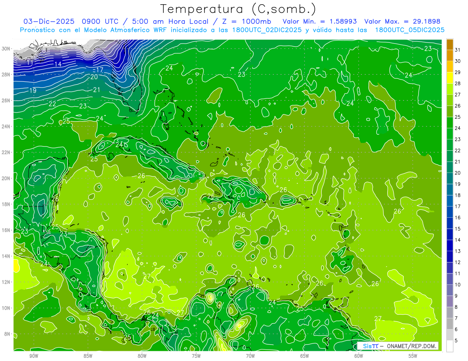
Task: Click the '12N' latitude axis label
Action: tap(6, 282)
